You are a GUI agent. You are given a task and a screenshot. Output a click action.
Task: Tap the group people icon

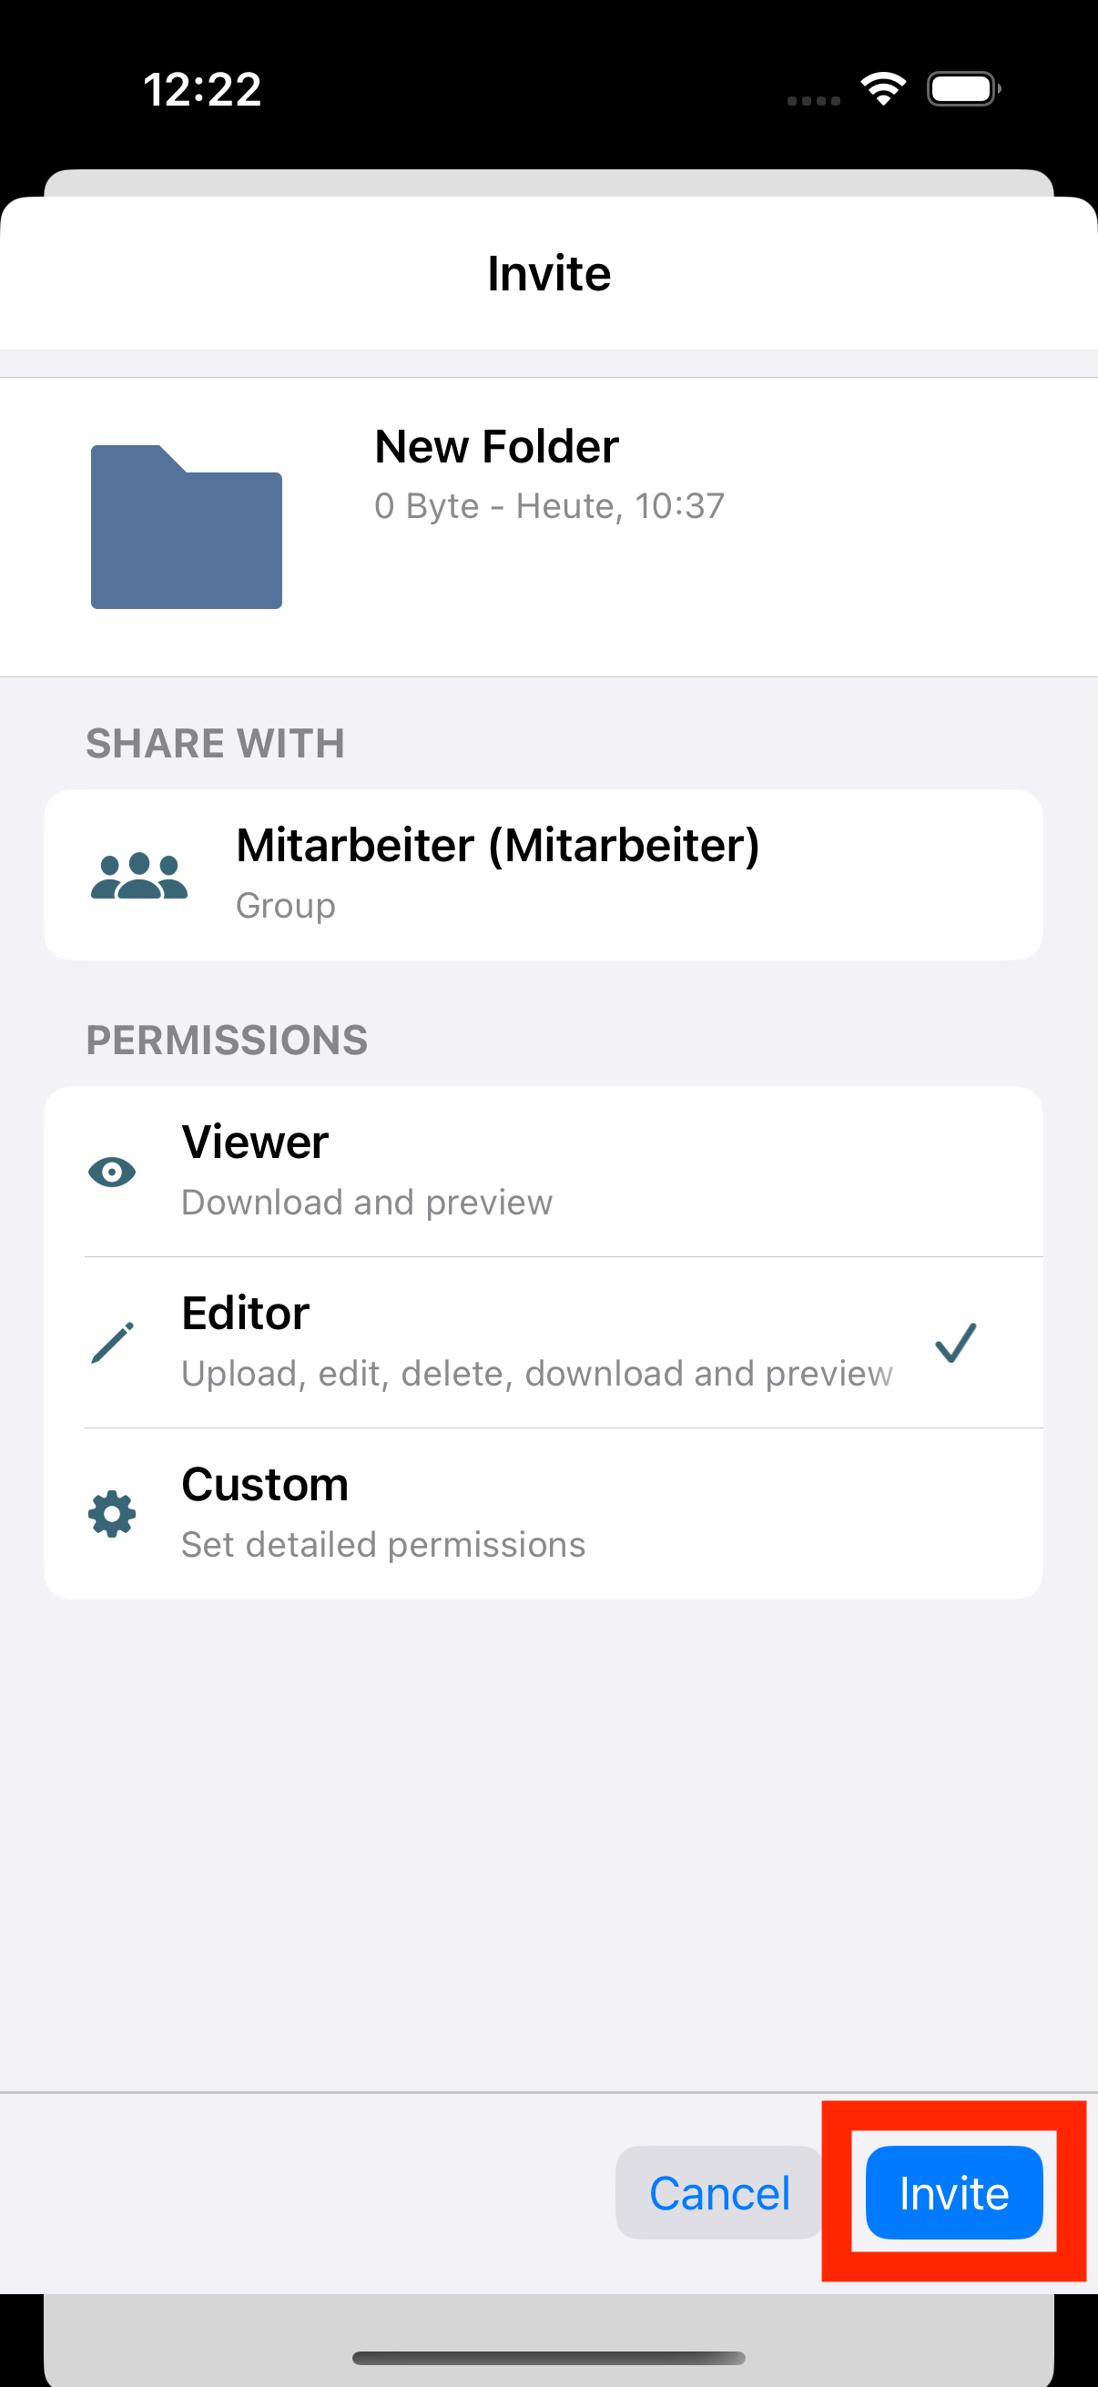139,876
